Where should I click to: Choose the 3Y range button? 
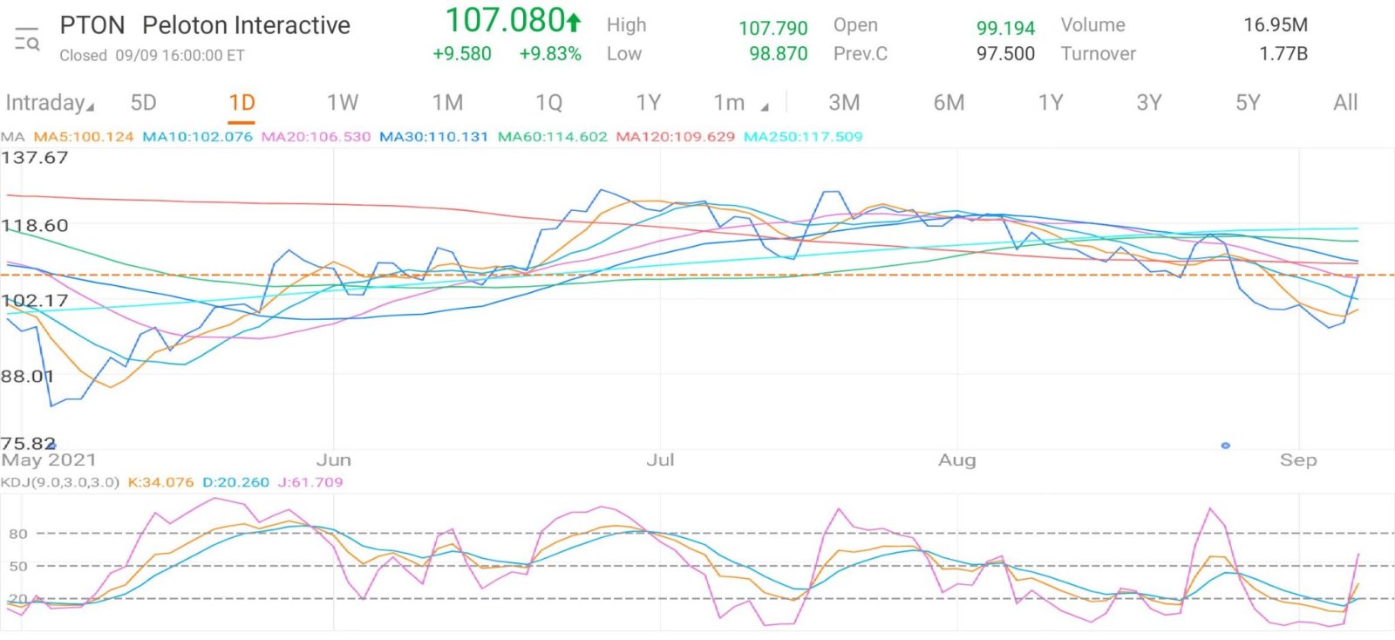point(1148,103)
